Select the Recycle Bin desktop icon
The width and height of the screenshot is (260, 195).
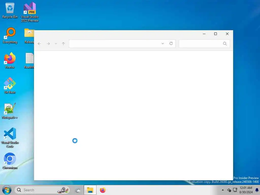point(10,10)
